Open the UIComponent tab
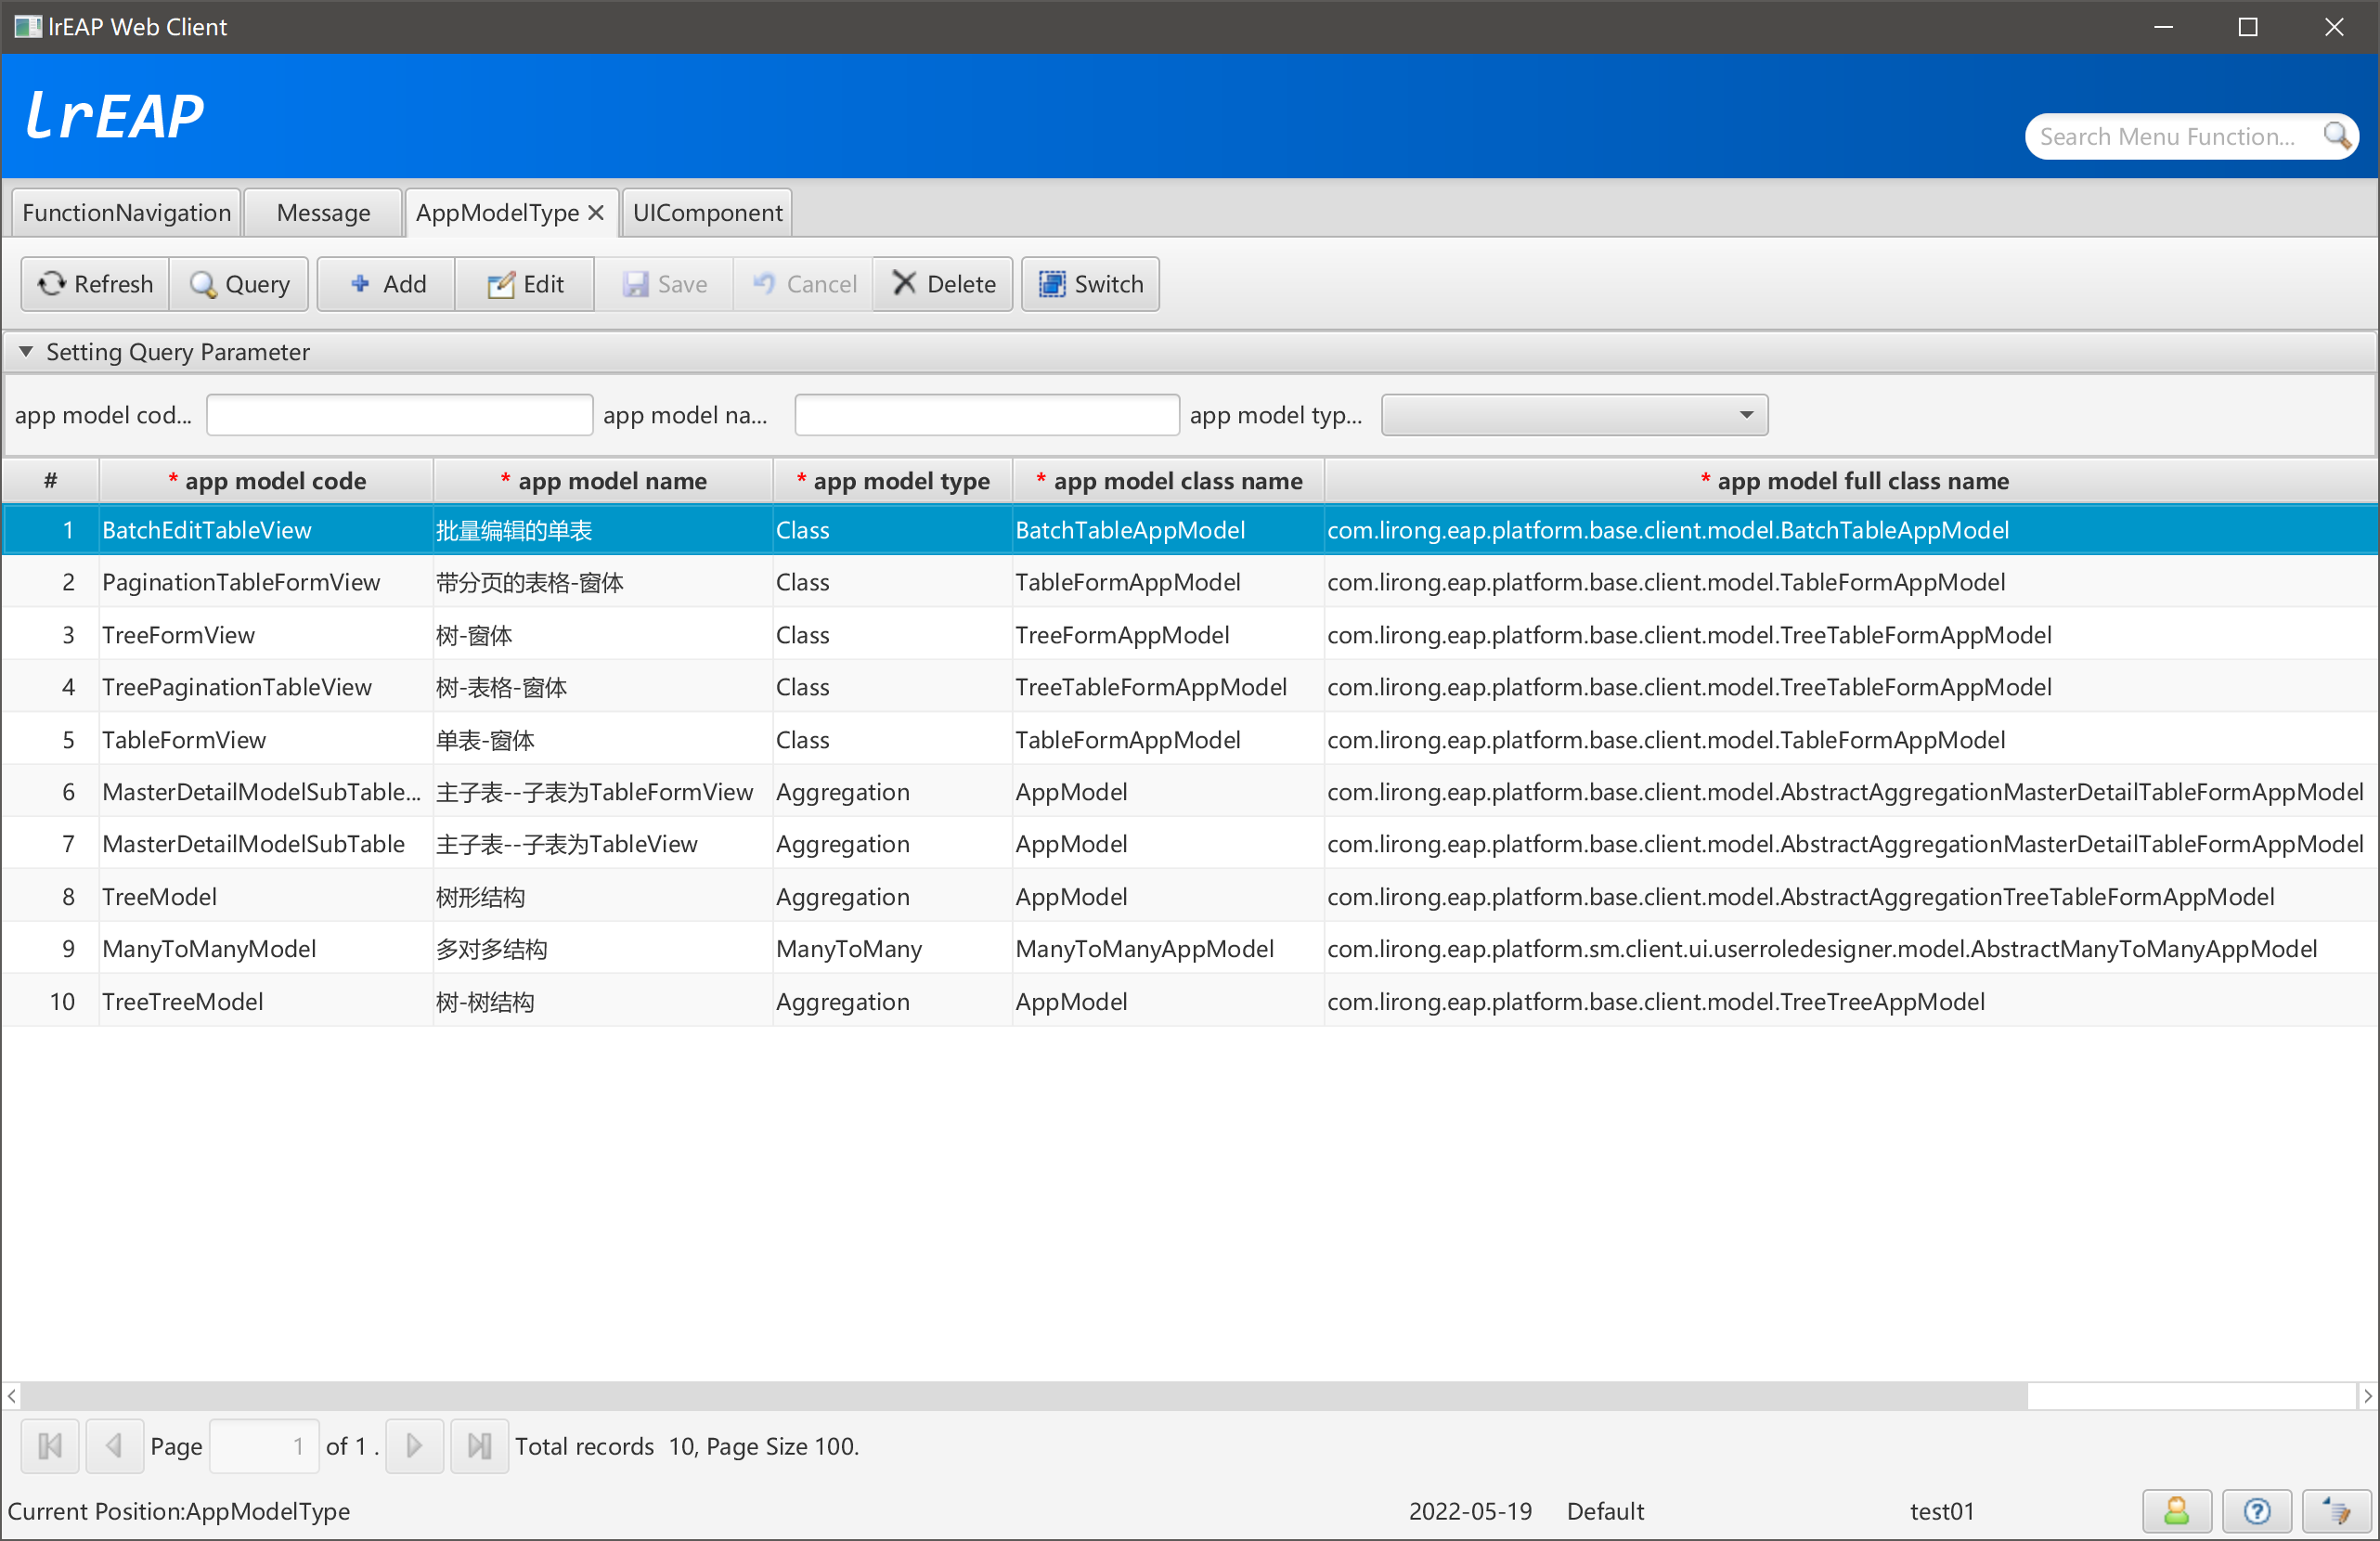 pyautogui.click(x=707, y=212)
